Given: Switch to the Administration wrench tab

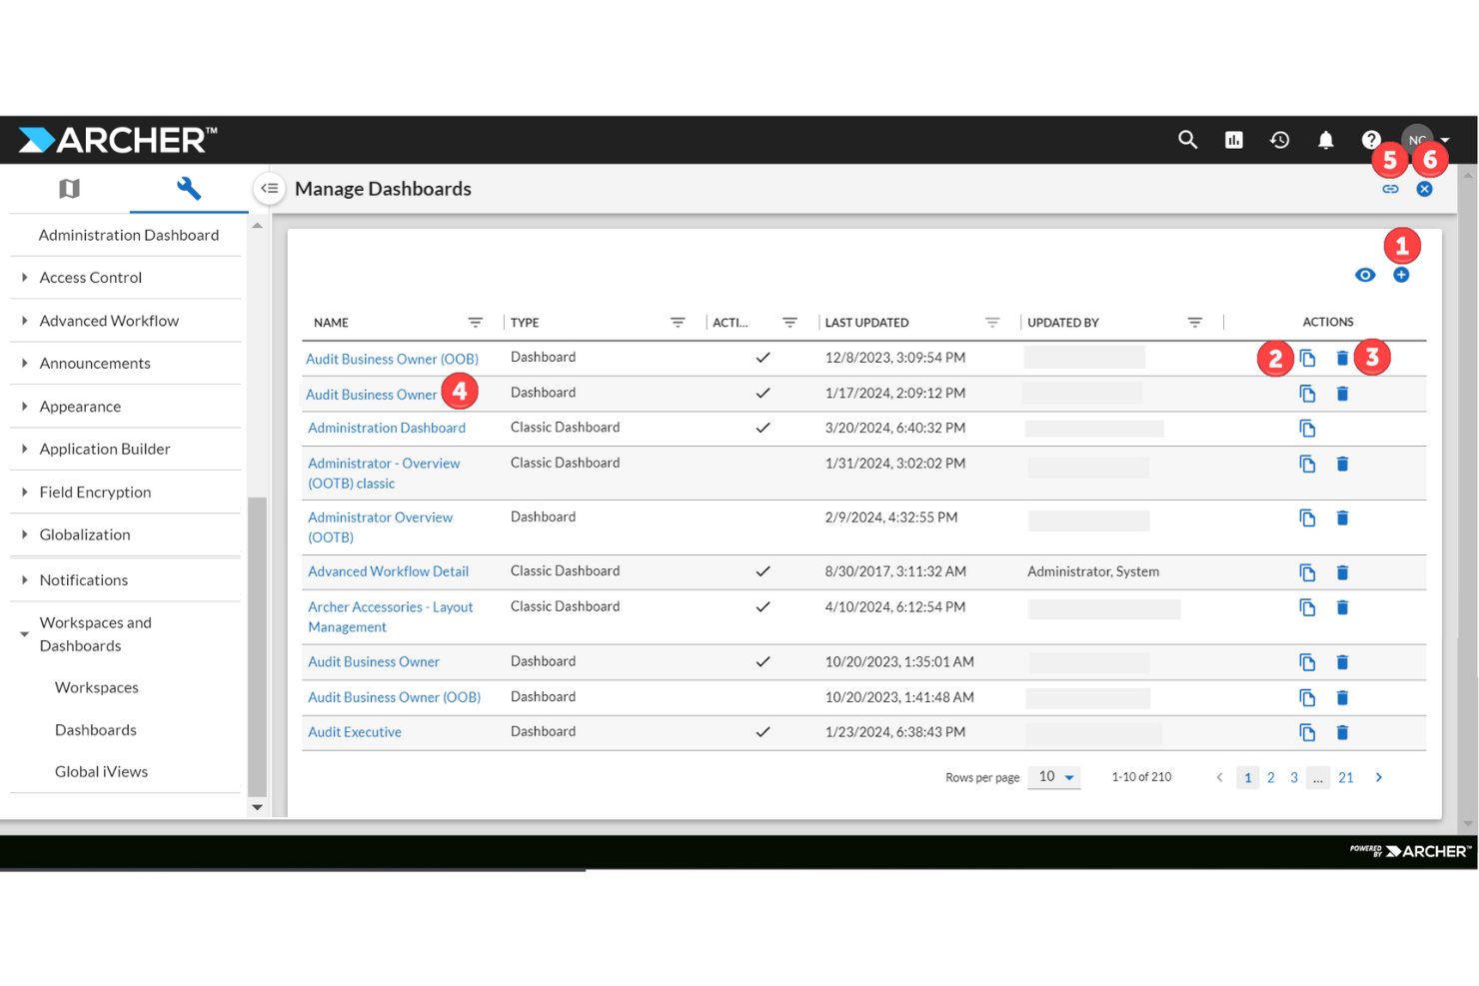Looking at the screenshot, I should click(x=189, y=188).
